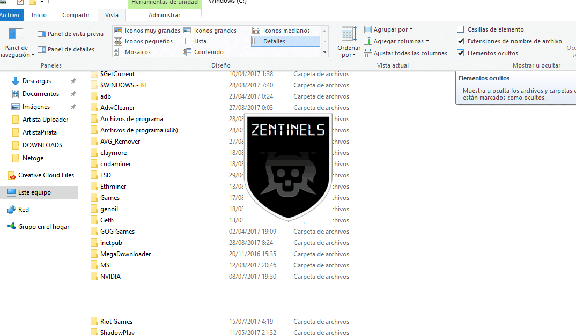Open the Ordenar por dropdown

pos(349,42)
